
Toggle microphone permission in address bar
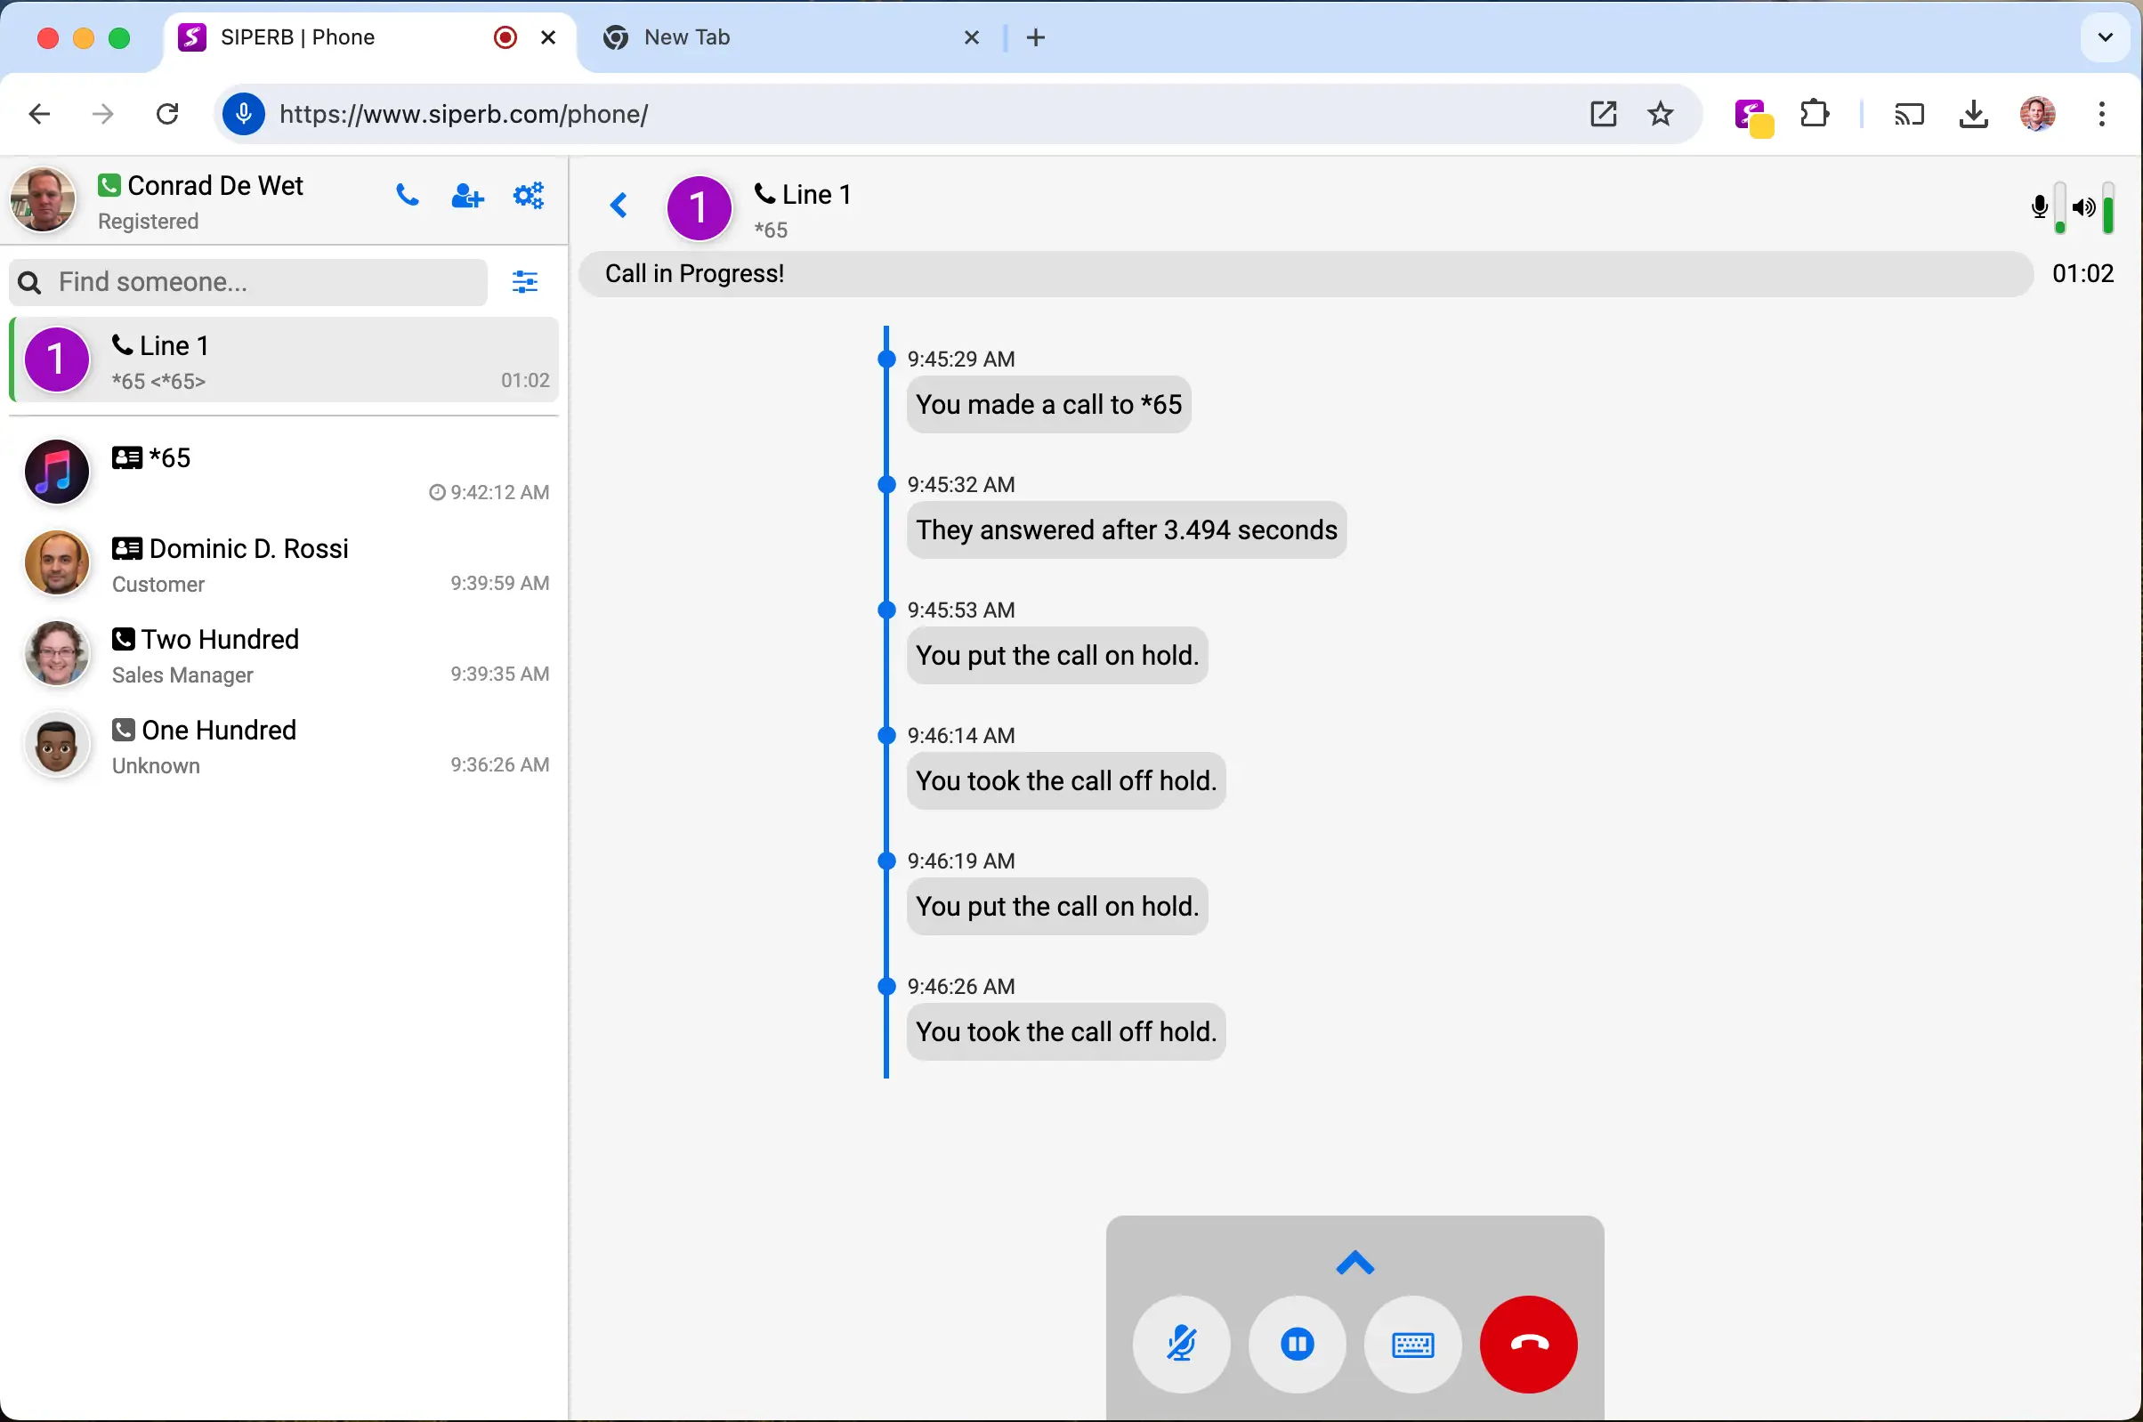tap(243, 114)
